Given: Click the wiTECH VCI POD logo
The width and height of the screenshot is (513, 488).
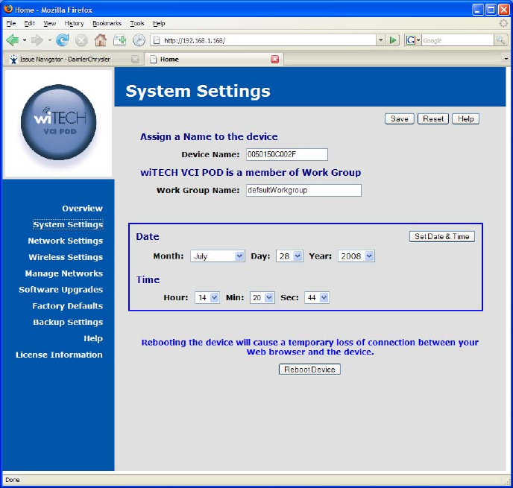Looking at the screenshot, I should [59, 122].
